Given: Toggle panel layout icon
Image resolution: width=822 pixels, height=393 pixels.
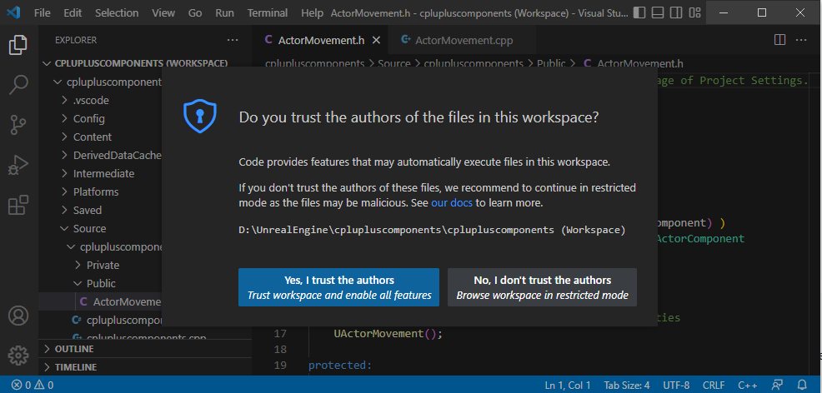Looking at the screenshot, I should 658,12.
